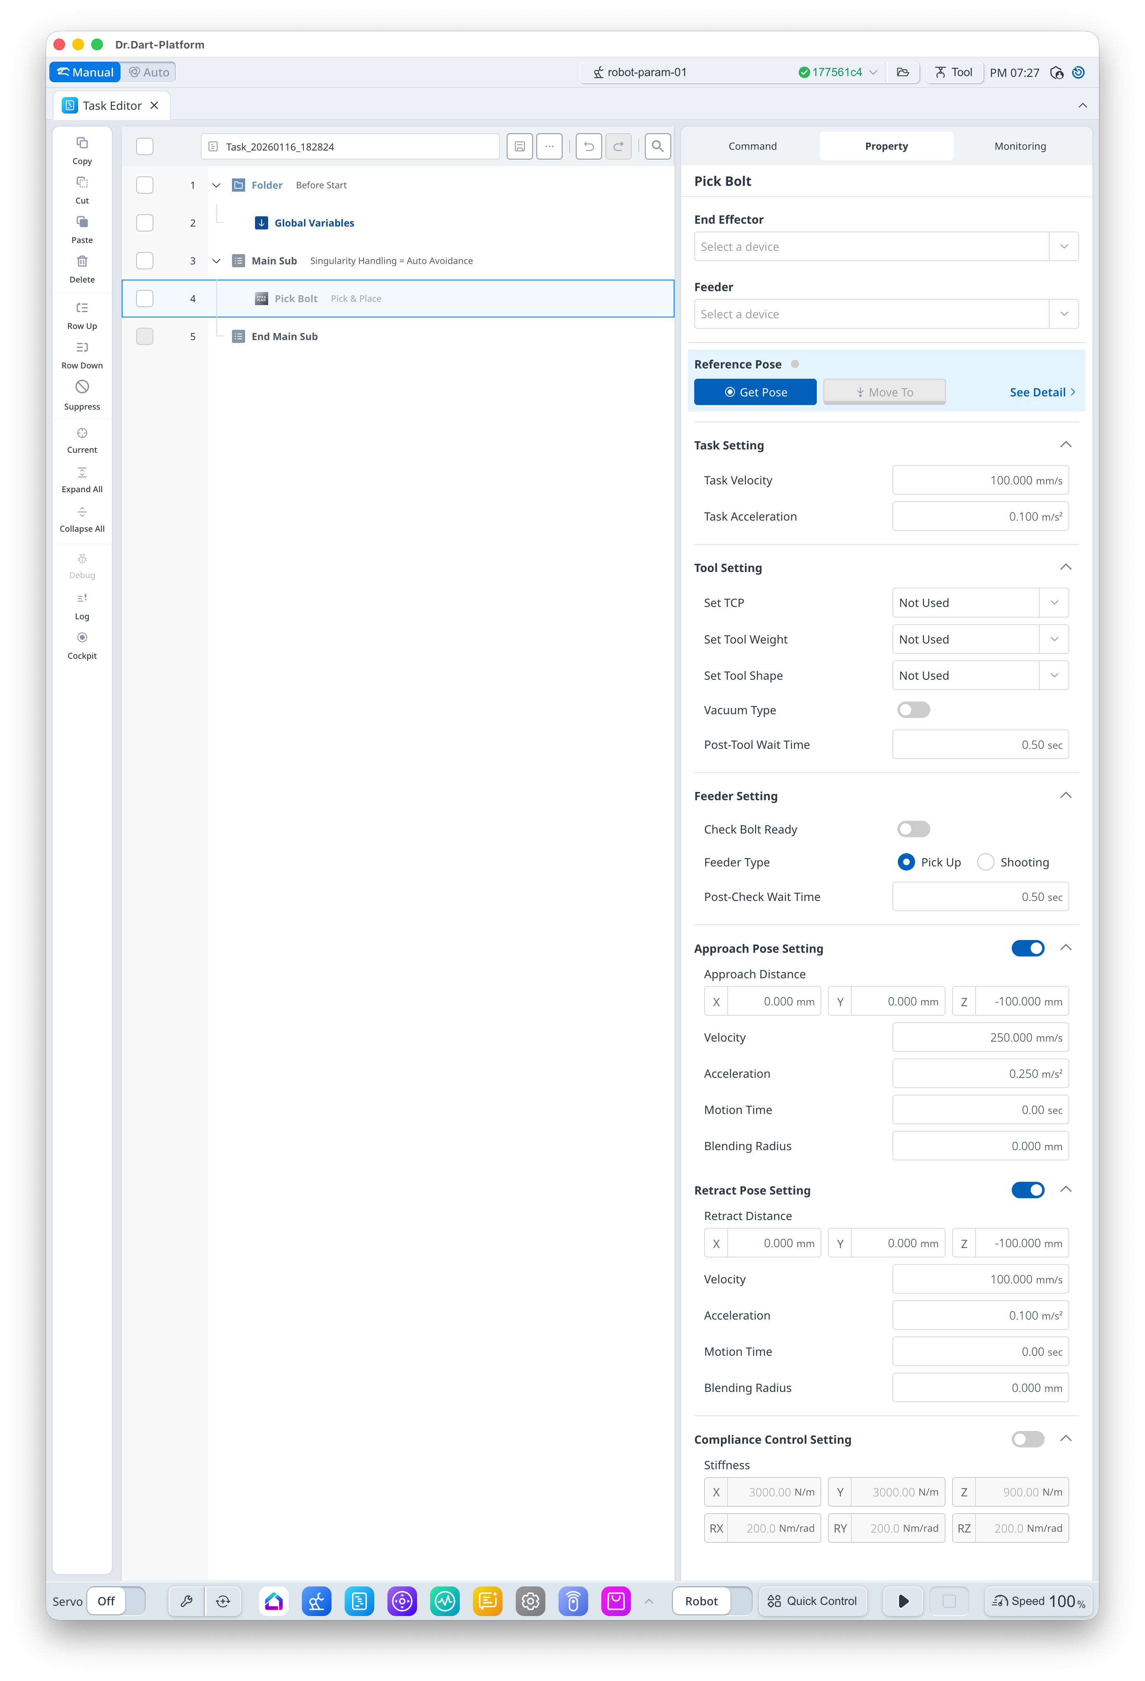Switch to Auto mode
Screen dimensions: 1145x1681
click(149, 72)
